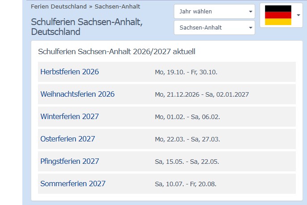Open the Osterferien 2027 link
The image size is (307, 205).
click(x=68, y=139)
